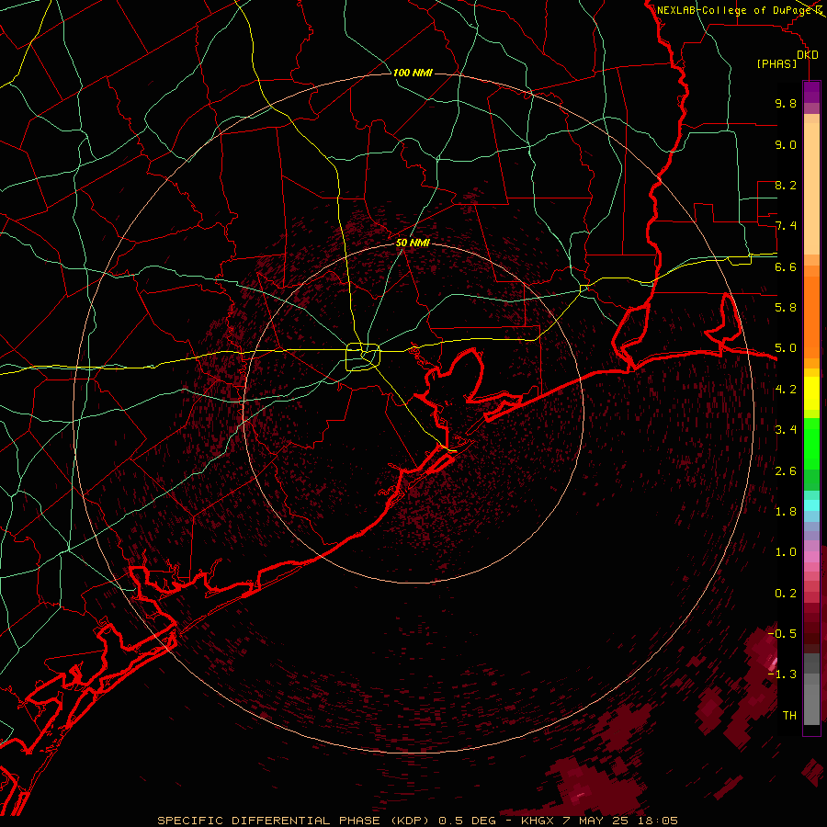Pick the light peach segment of color bar
Viewport: 827px width, 827px height.
[811, 190]
